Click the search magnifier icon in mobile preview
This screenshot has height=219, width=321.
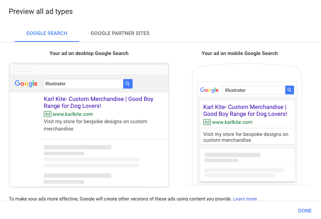point(289,90)
